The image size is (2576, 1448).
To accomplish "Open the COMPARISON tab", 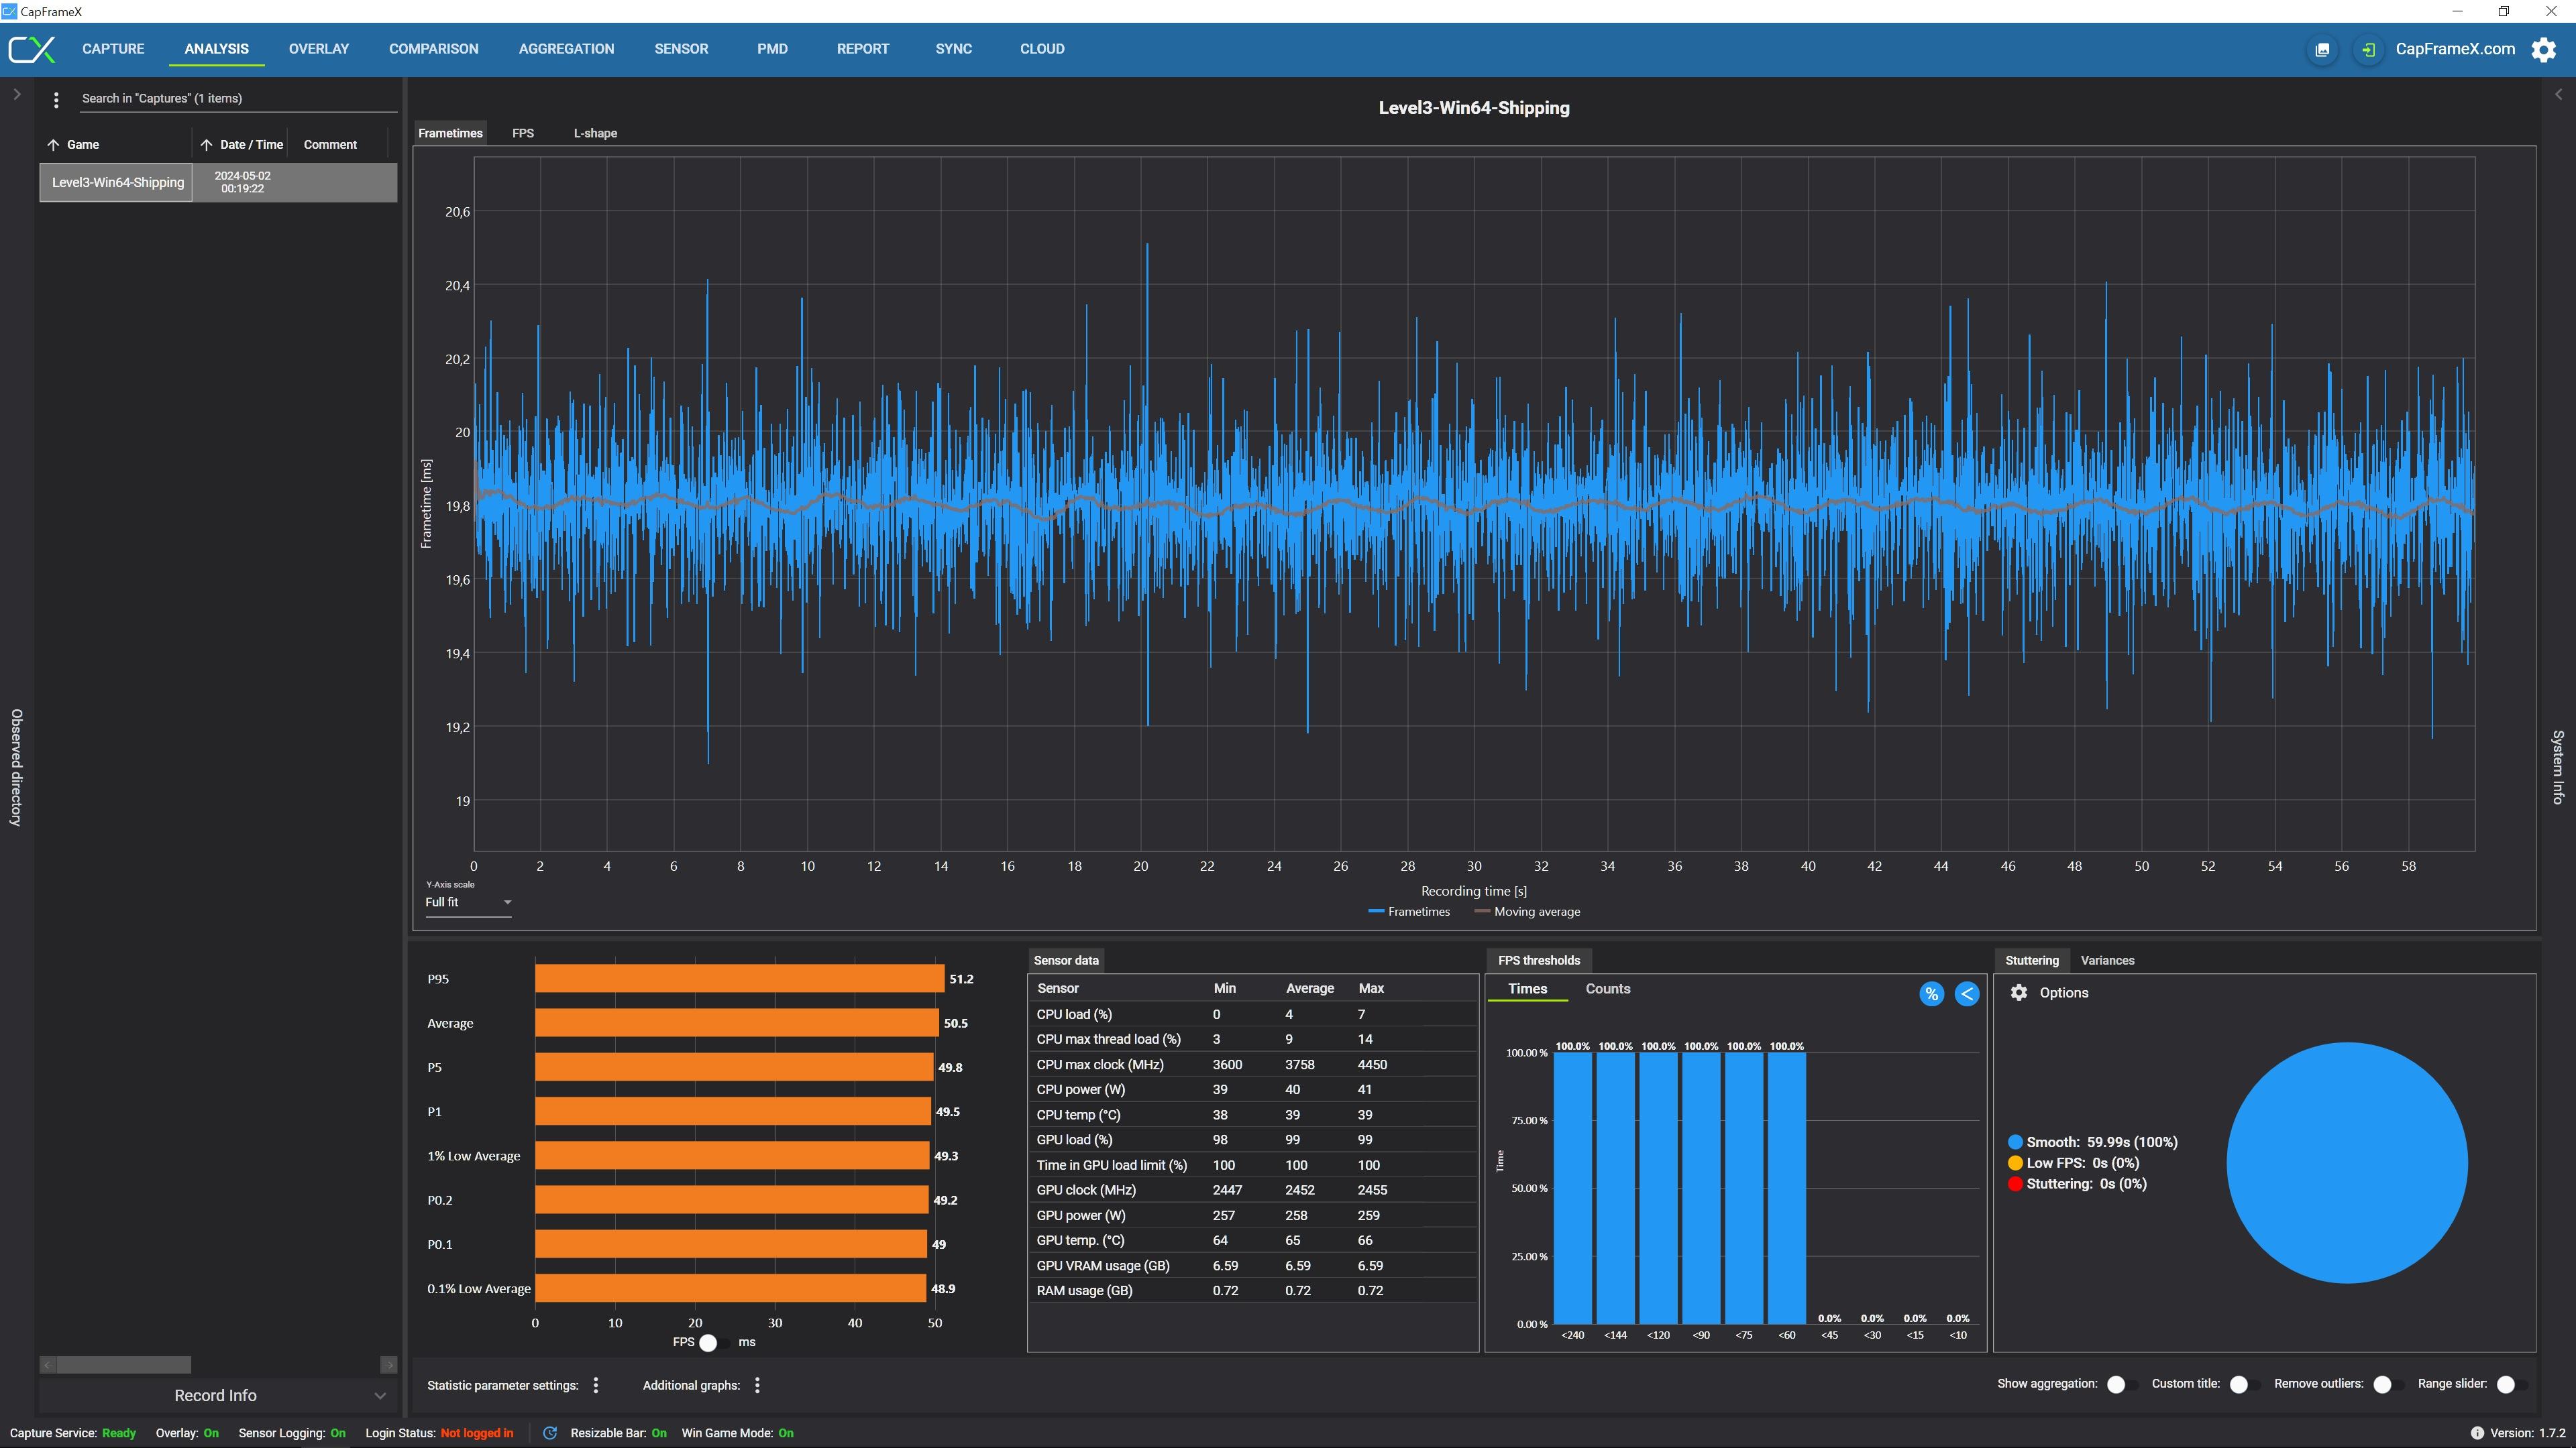I will click(x=434, y=49).
